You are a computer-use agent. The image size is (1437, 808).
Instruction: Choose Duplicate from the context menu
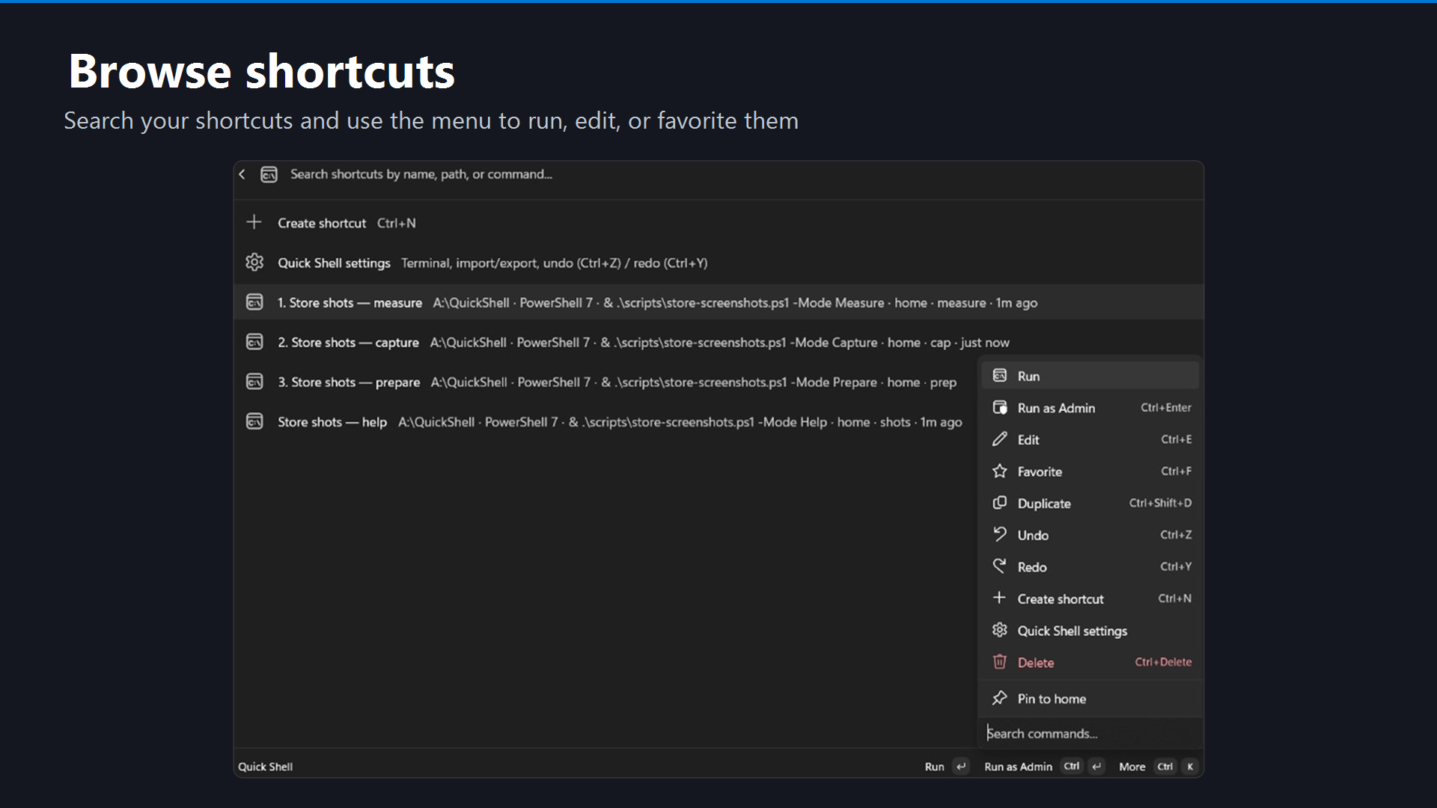pos(1090,503)
